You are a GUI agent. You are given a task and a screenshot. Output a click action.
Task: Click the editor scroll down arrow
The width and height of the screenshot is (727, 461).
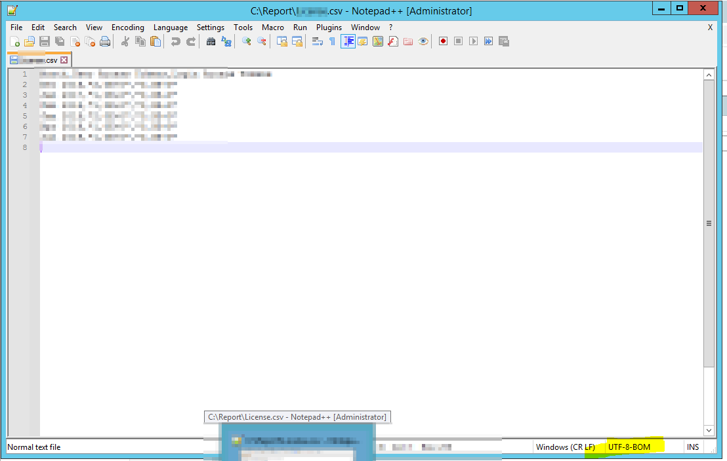[x=709, y=430]
